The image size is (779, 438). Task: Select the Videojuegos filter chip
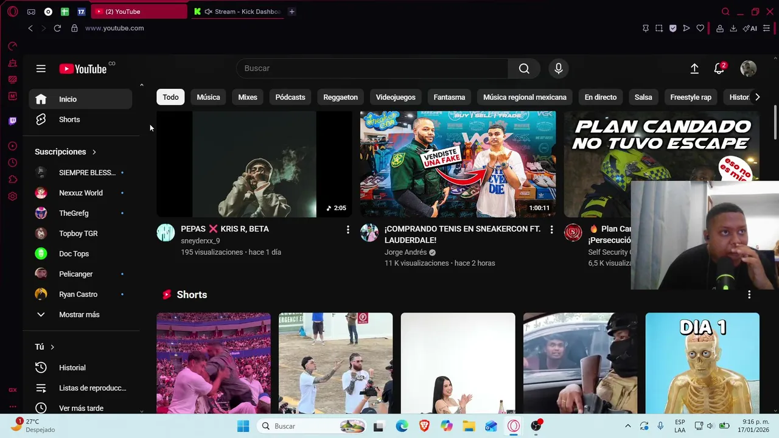point(396,97)
